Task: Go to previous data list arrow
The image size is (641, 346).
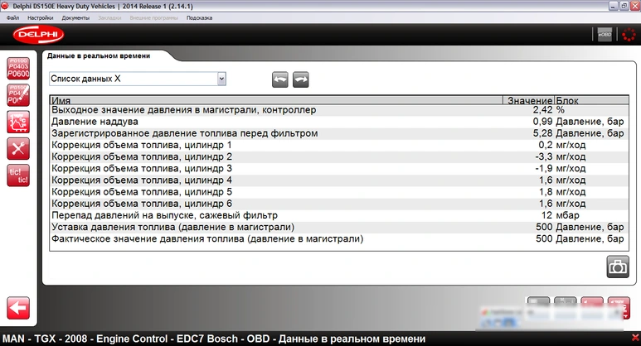Action: [281, 79]
